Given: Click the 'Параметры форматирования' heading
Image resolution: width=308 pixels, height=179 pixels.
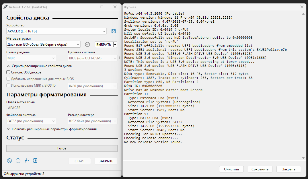Looking at the screenshot, I should [x=46, y=94].
